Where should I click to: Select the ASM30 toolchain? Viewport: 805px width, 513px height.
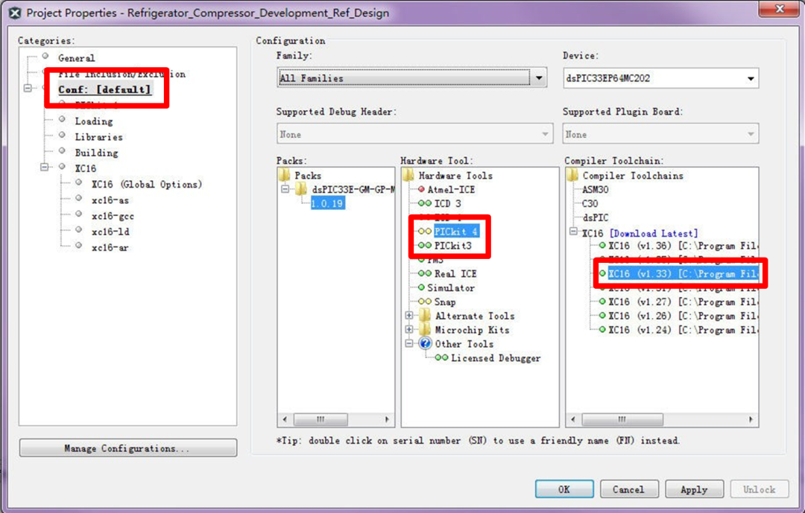click(x=596, y=189)
